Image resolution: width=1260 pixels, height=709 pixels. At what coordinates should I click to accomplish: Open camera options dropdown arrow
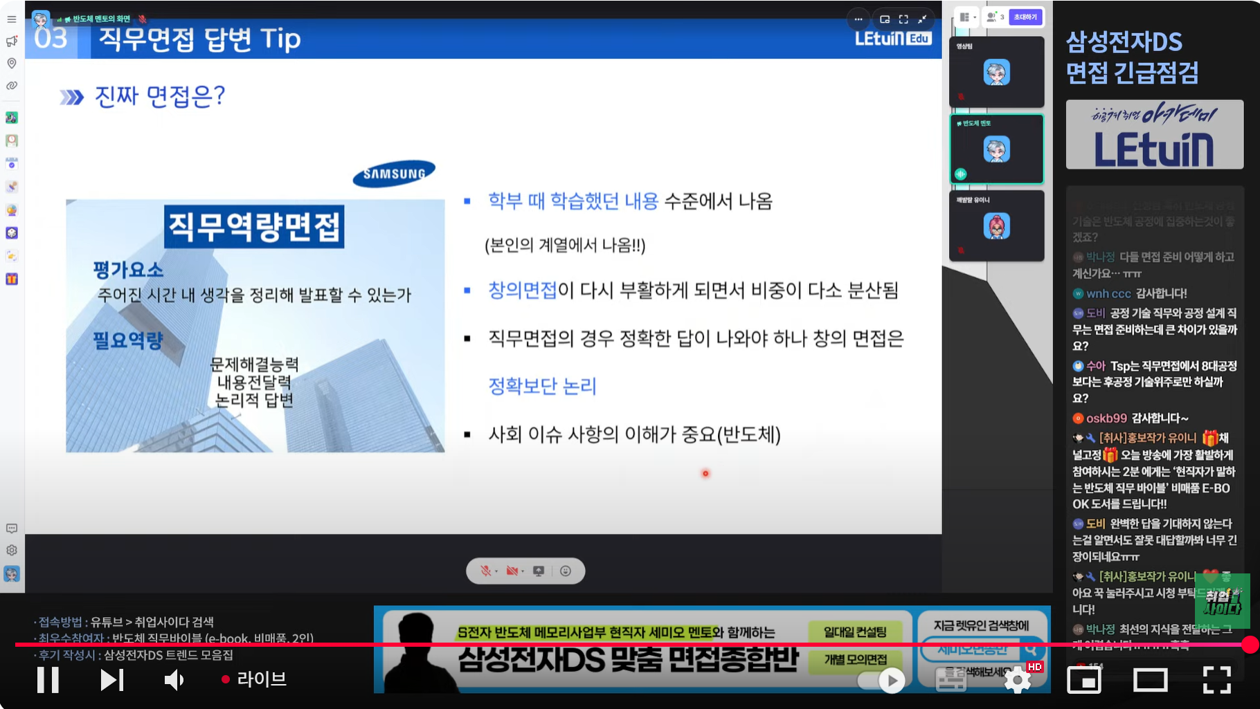(523, 571)
